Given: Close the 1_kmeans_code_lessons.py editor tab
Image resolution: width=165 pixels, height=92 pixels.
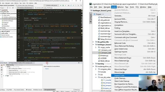Looking at the screenshot, I should pyautogui.click(x=33, y=8).
